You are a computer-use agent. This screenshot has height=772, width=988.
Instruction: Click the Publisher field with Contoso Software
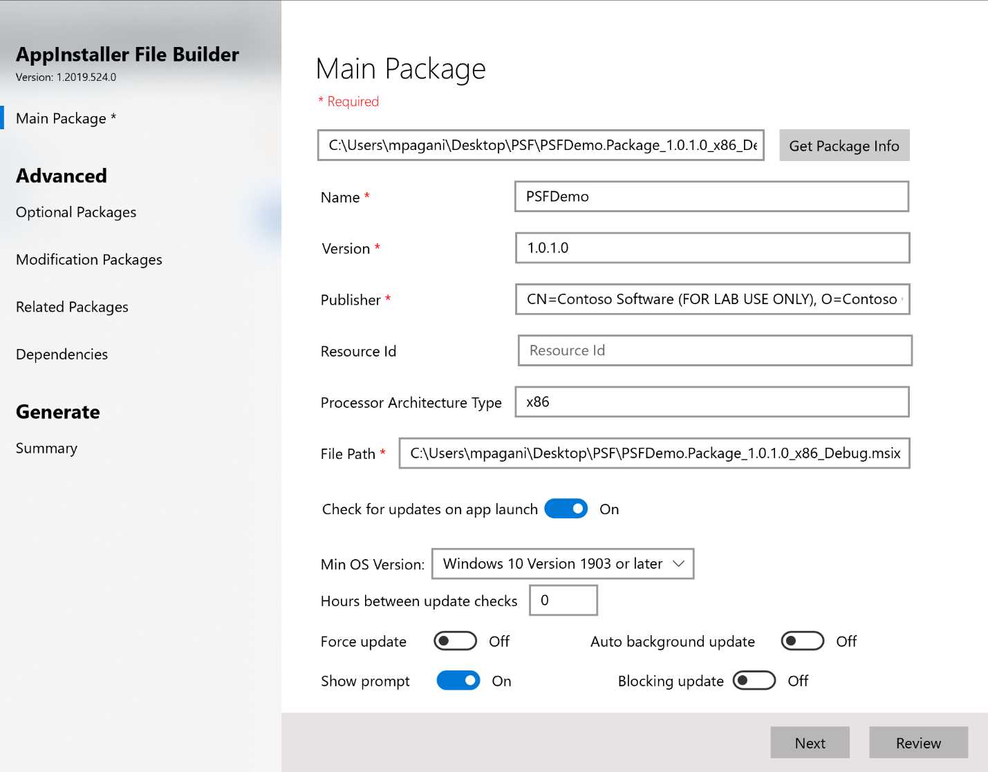point(711,299)
